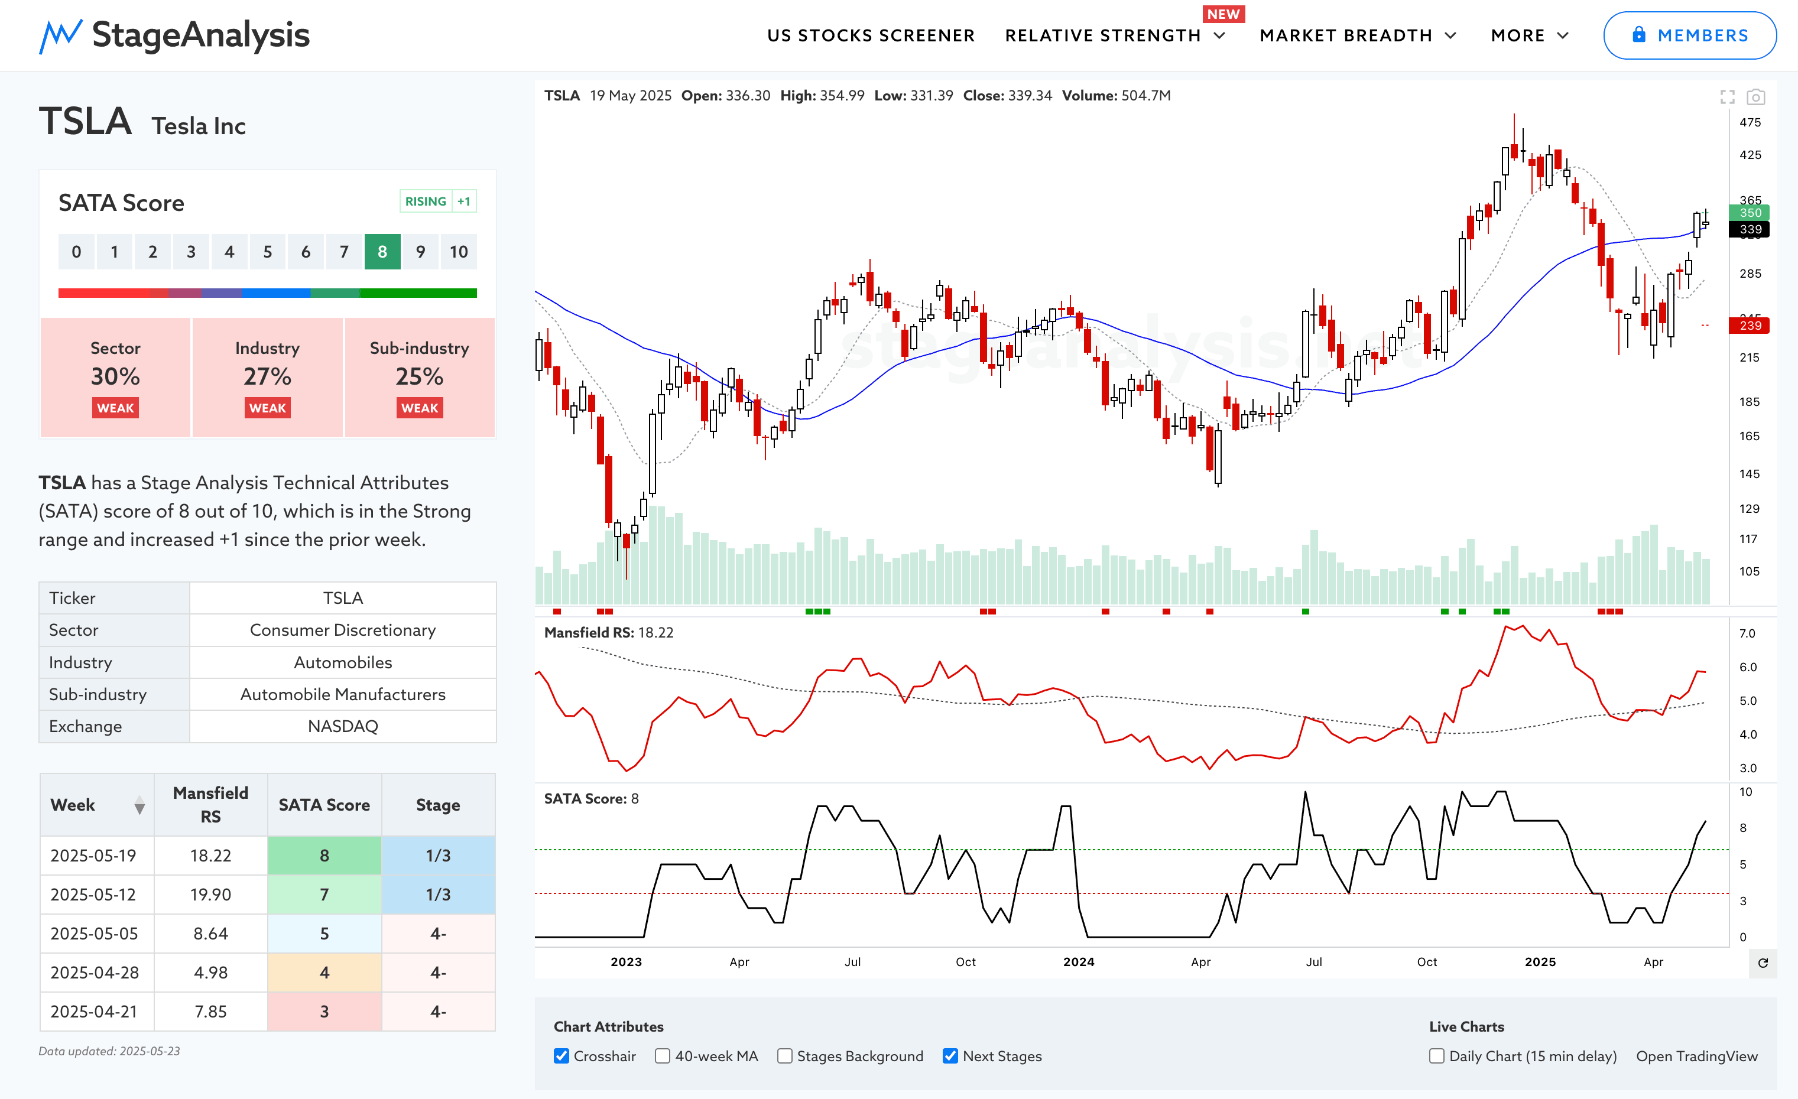
Task: Toggle the 40-week MA checkbox
Action: [662, 1056]
